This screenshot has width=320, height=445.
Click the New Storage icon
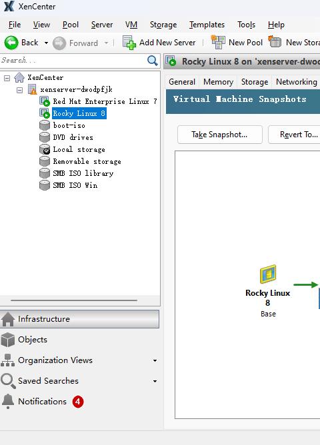click(x=275, y=42)
